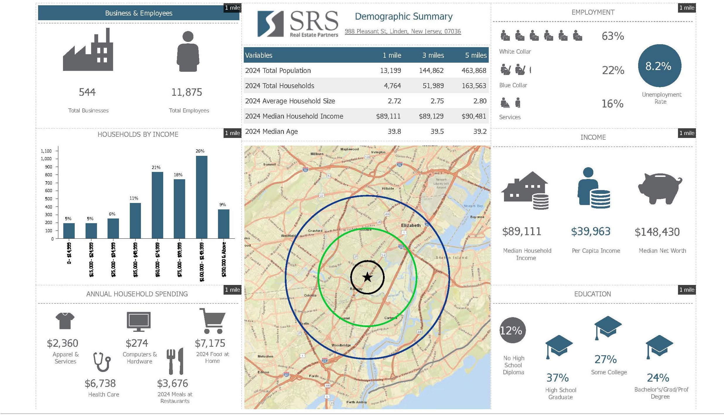Image resolution: width=724 pixels, height=415 pixels.
Task: Click the graduation cap above 24% Bachelor's degree
Action: point(659,347)
